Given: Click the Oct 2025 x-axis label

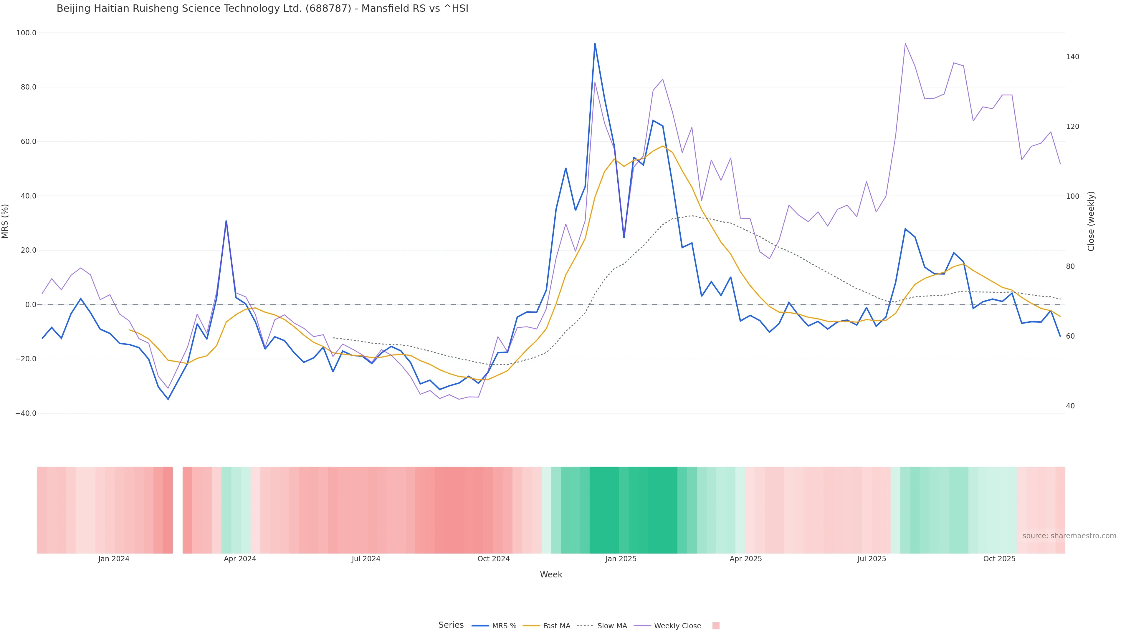Looking at the screenshot, I should click(999, 559).
